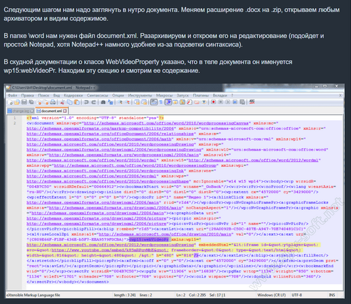
Task: Close the document.xml tab
Action: coord(65,111)
